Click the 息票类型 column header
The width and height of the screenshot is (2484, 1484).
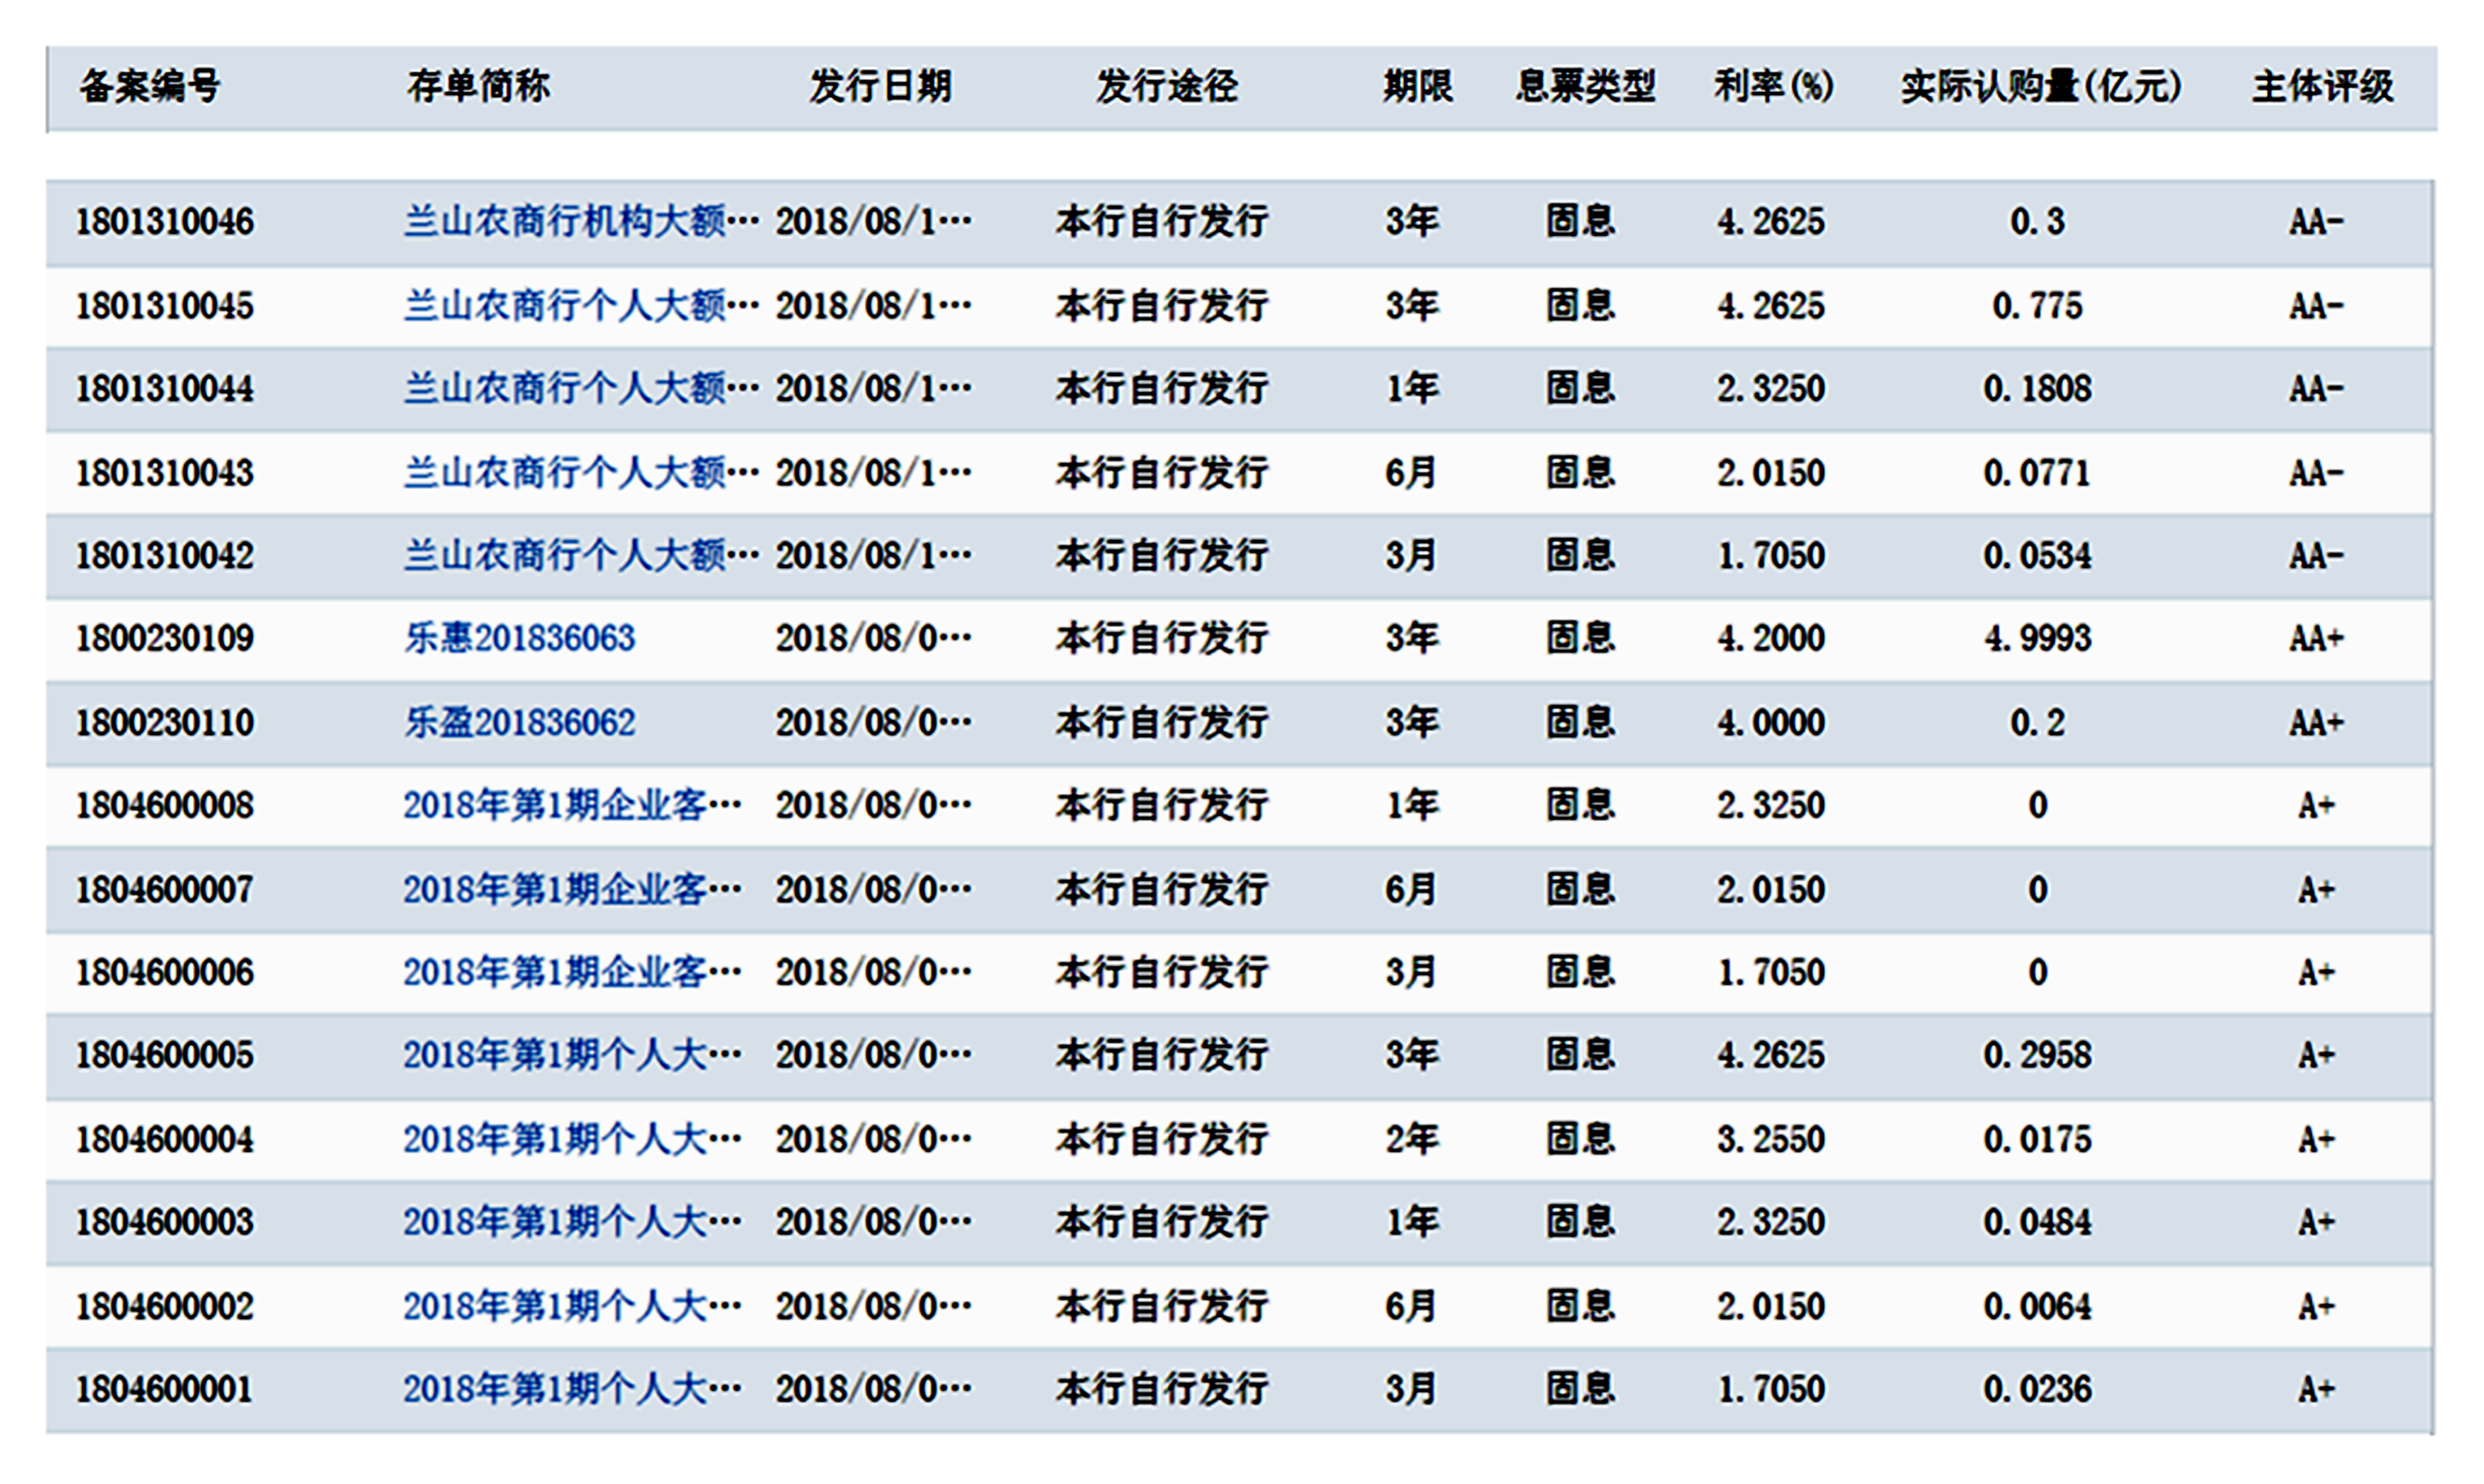click(x=1586, y=87)
